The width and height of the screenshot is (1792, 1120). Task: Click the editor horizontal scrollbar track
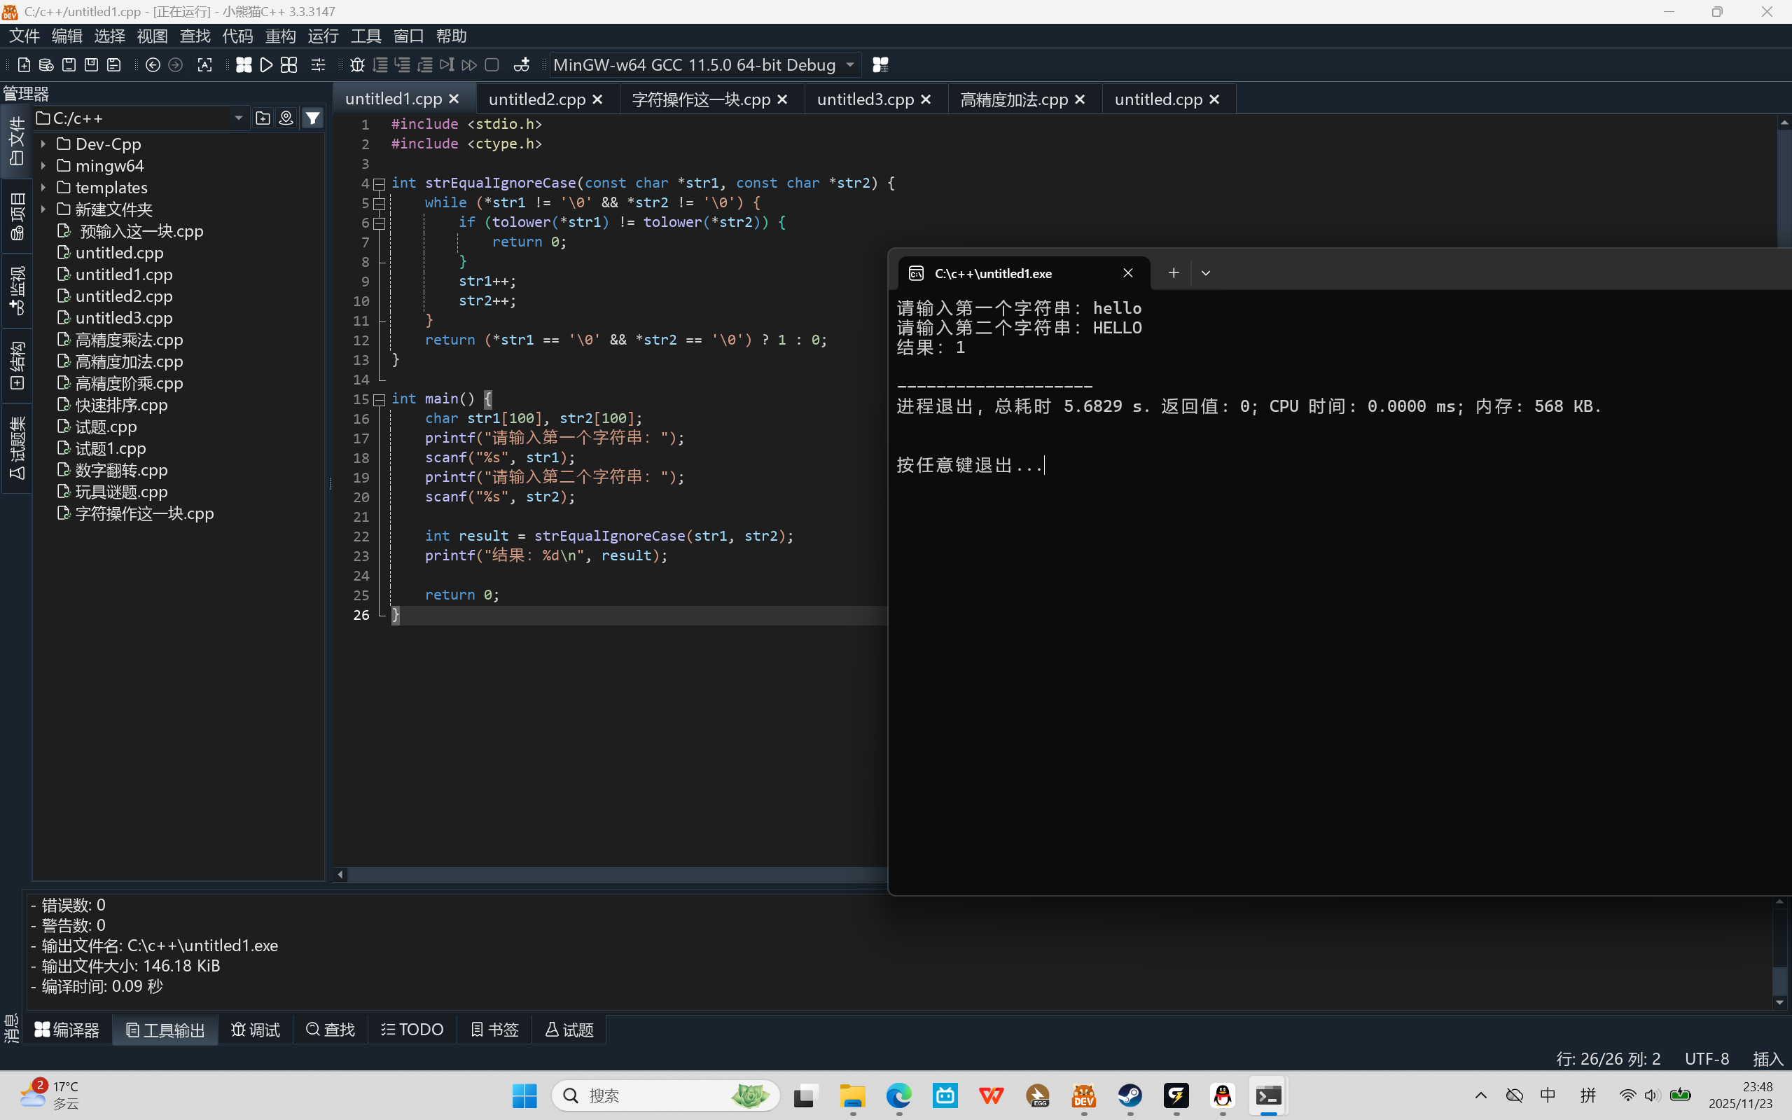[x=615, y=875]
